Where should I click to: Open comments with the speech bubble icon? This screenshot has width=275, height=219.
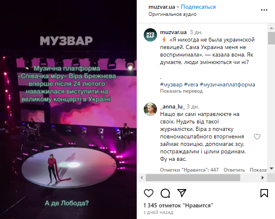(x=165, y=193)
